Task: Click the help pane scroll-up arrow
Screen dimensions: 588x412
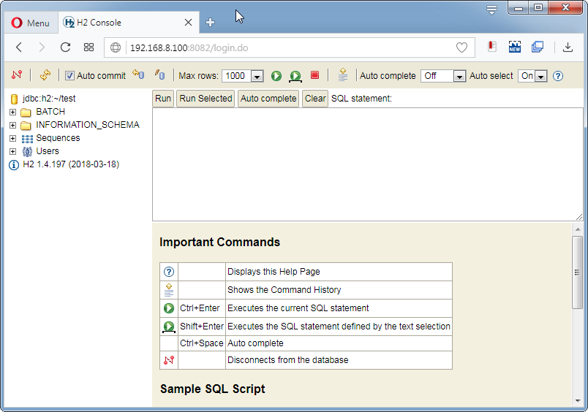Action: [578, 229]
